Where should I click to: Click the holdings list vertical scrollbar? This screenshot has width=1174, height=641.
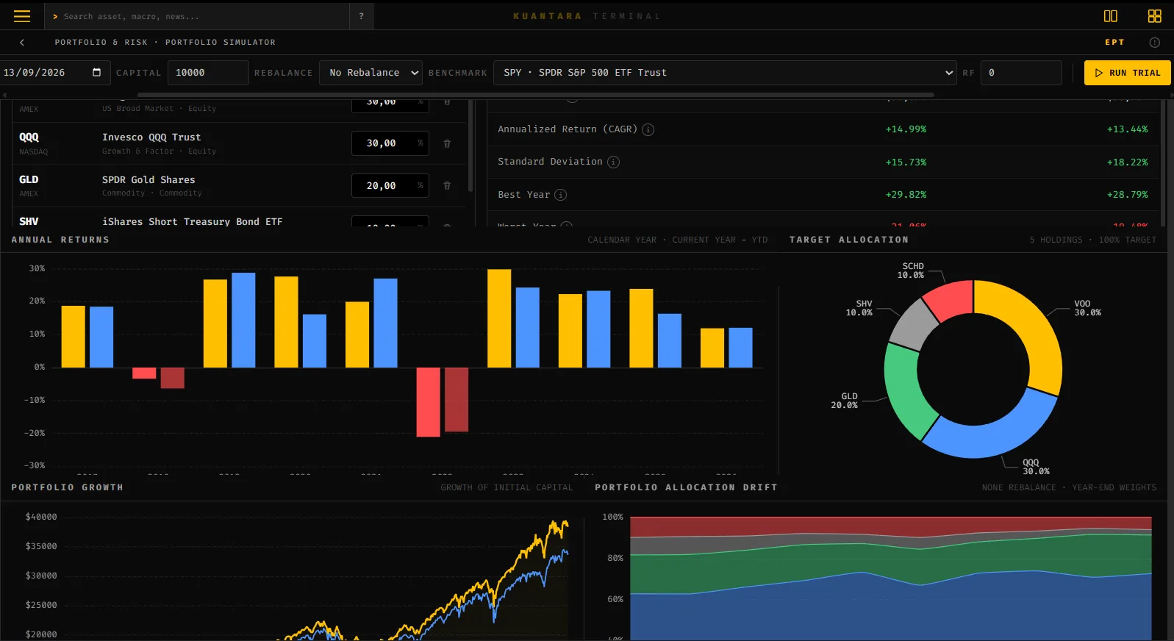pyautogui.click(x=470, y=145)
